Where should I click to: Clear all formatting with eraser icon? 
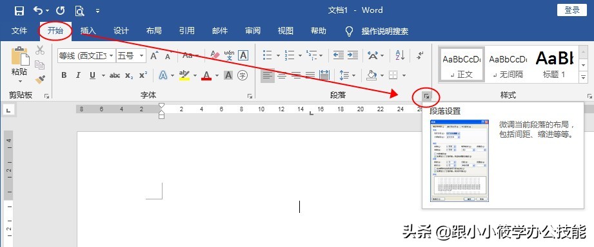[x=215, y=55]
